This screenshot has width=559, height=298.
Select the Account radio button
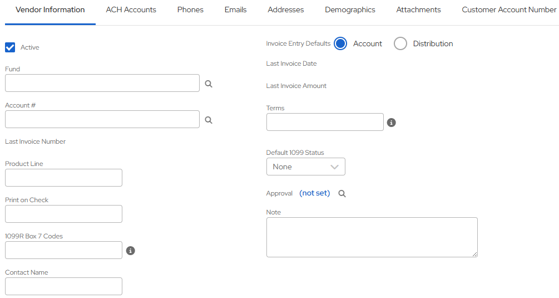(341, 43)
